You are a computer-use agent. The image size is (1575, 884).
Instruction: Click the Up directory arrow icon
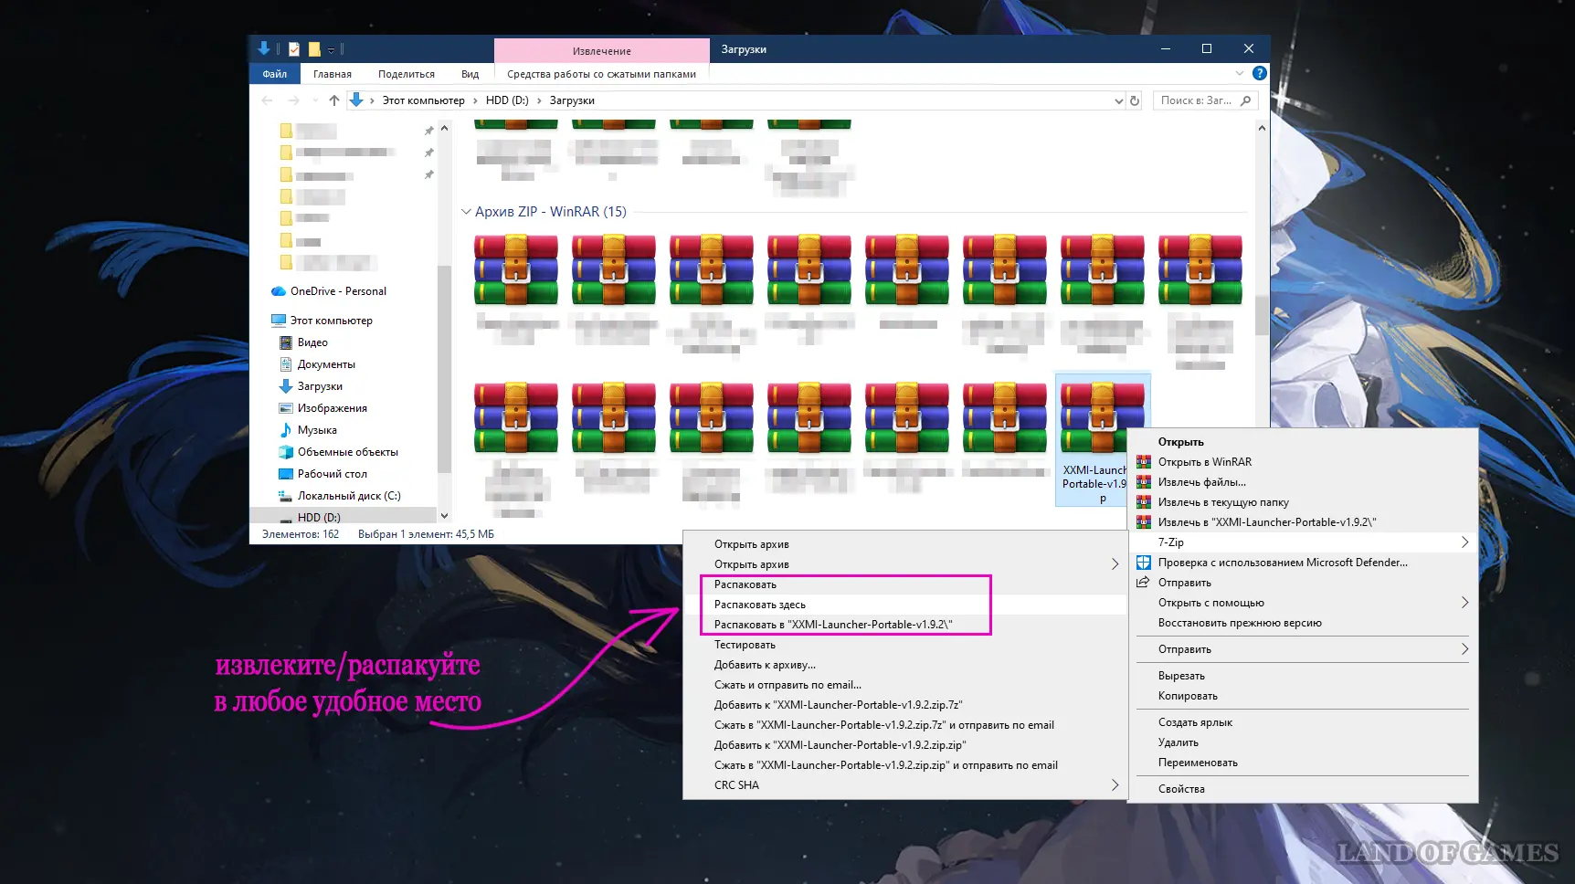pos(334,100)
